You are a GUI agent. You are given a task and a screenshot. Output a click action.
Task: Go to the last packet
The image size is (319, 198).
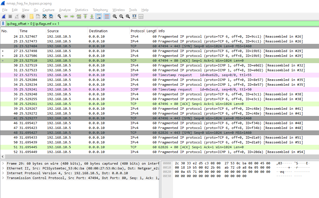(92, 16)
